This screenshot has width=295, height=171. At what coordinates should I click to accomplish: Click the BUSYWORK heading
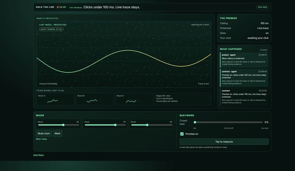tap(187, 115)
